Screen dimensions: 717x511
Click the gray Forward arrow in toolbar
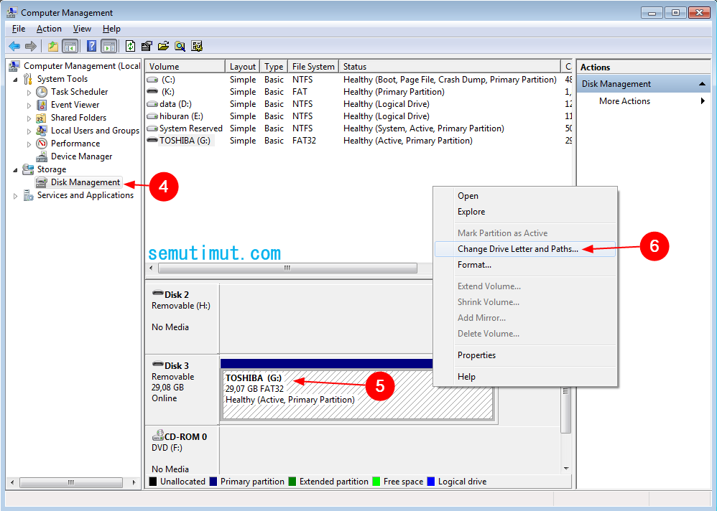click(x=31, y=46)
